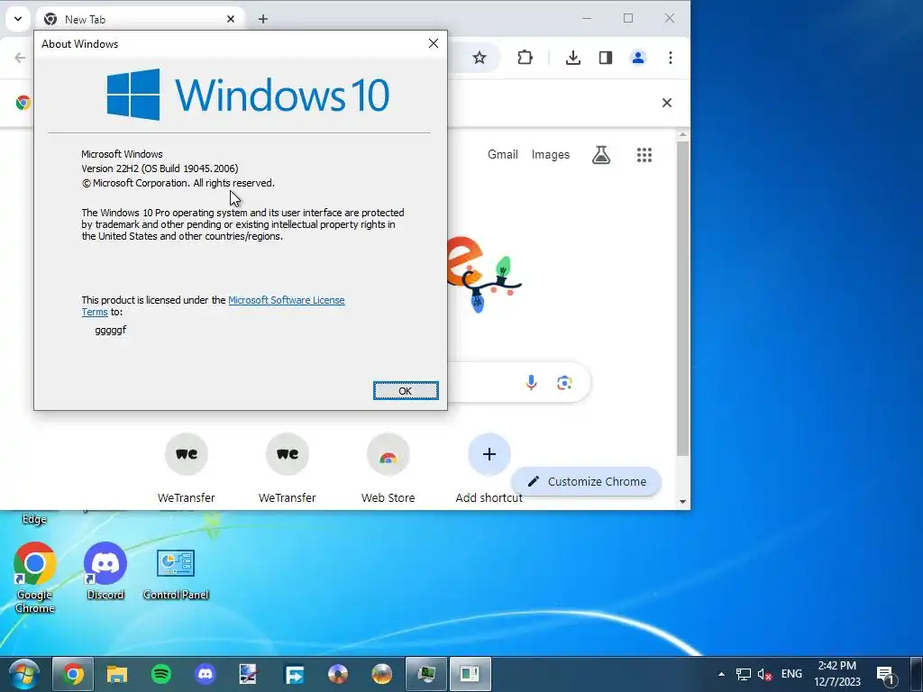
Task: Show hidden tray icons arrow
Action: pyautogui.click(x=721, y=674)
